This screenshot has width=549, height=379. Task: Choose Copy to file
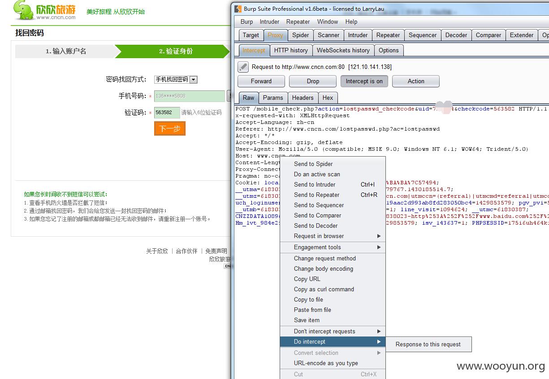[x=333, y=299]
